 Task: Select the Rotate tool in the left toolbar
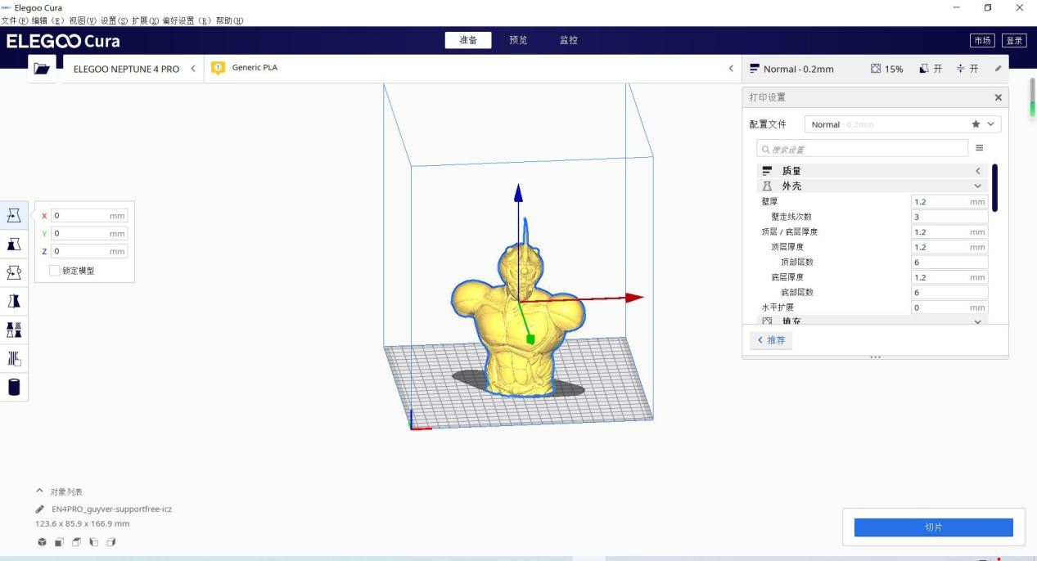14,272
